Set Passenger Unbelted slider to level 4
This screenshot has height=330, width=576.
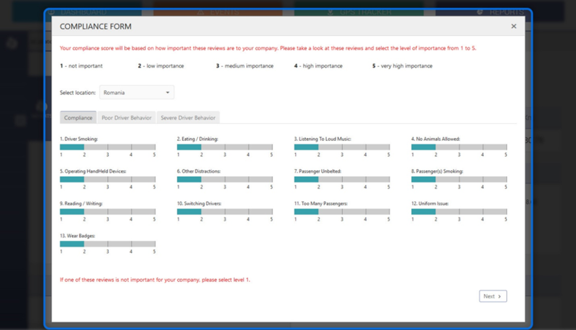pyautogui.click(x=366, y=179)
